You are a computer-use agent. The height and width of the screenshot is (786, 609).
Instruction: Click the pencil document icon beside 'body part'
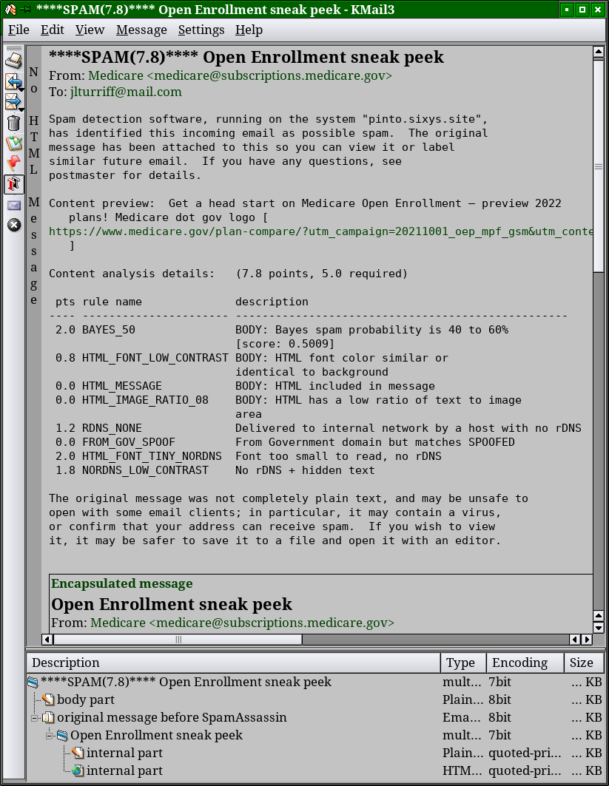(49, 699)
